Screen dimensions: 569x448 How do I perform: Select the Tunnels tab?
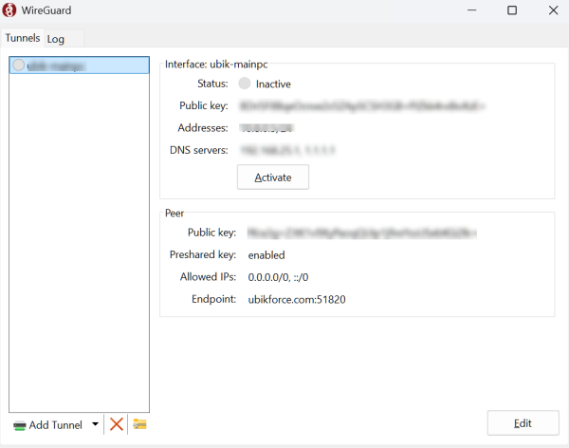[x=23, y=38]
